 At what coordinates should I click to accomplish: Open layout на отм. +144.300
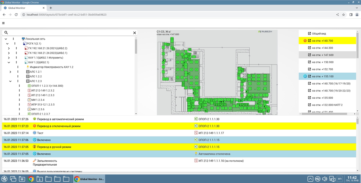[x=328, y=48]
